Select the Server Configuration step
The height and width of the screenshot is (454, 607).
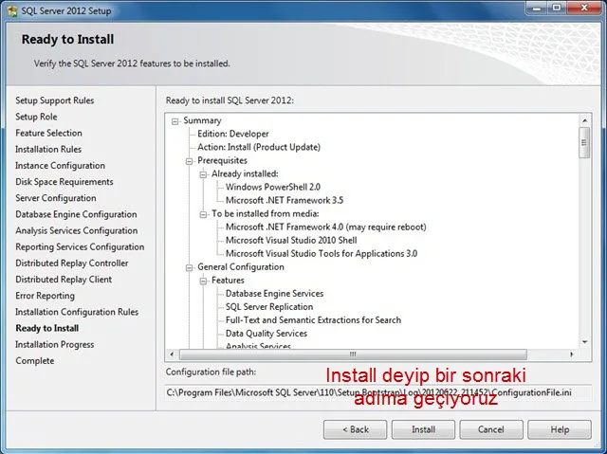point(56,198)
